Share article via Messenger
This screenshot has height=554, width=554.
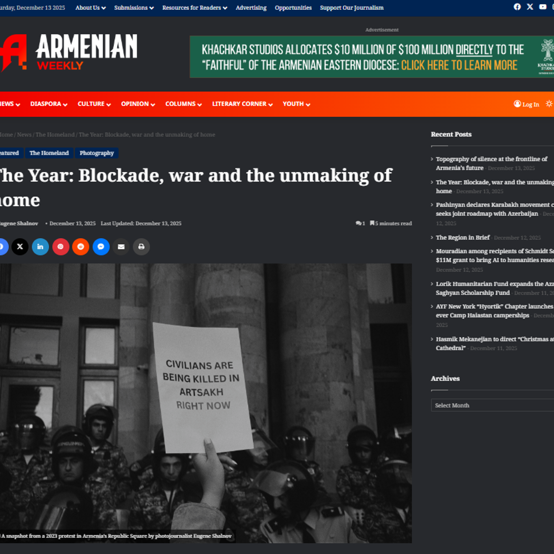click(x=101, y=247)
